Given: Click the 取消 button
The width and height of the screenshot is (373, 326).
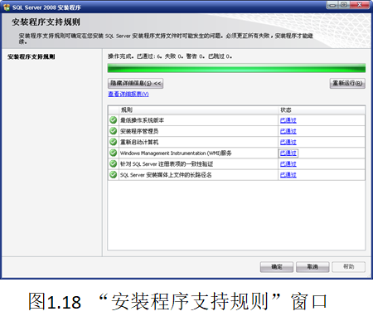Looking at the screenshot, I should click(x=312, y=267).
